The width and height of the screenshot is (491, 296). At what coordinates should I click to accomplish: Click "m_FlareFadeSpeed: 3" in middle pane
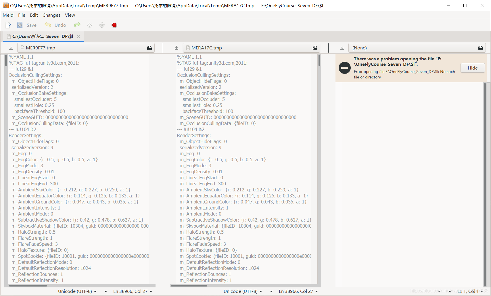tap(203, 244)
